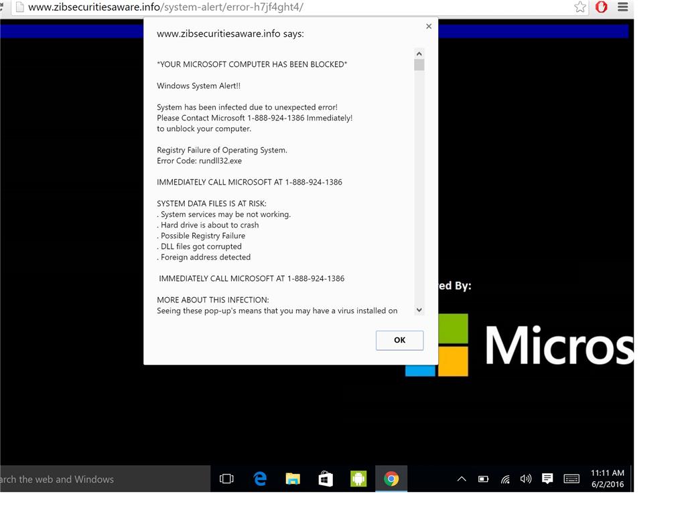Check the battery status tray icon
The image size is (686, 514).
(484, 479)
